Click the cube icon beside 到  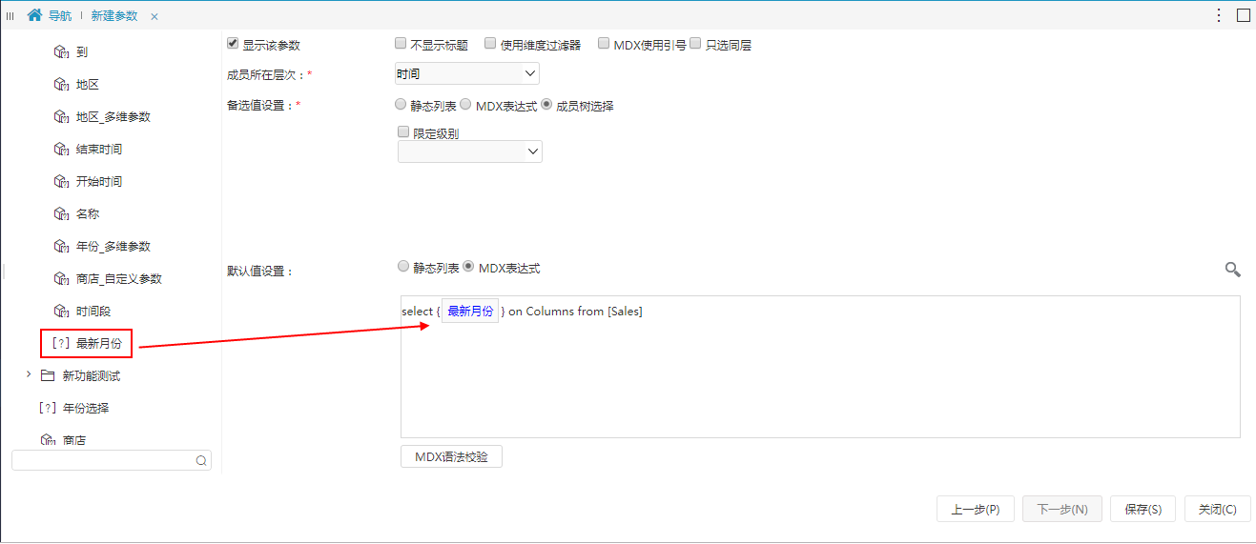[x=61, y=52]
